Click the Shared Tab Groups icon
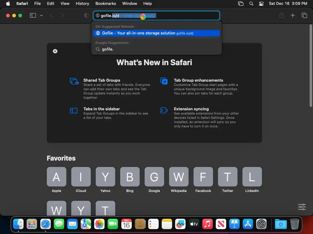 (74, 81)
